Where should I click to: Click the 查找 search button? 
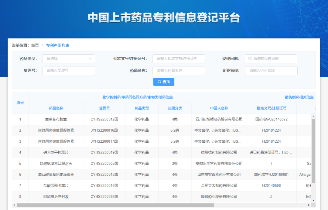coord(164,82)
